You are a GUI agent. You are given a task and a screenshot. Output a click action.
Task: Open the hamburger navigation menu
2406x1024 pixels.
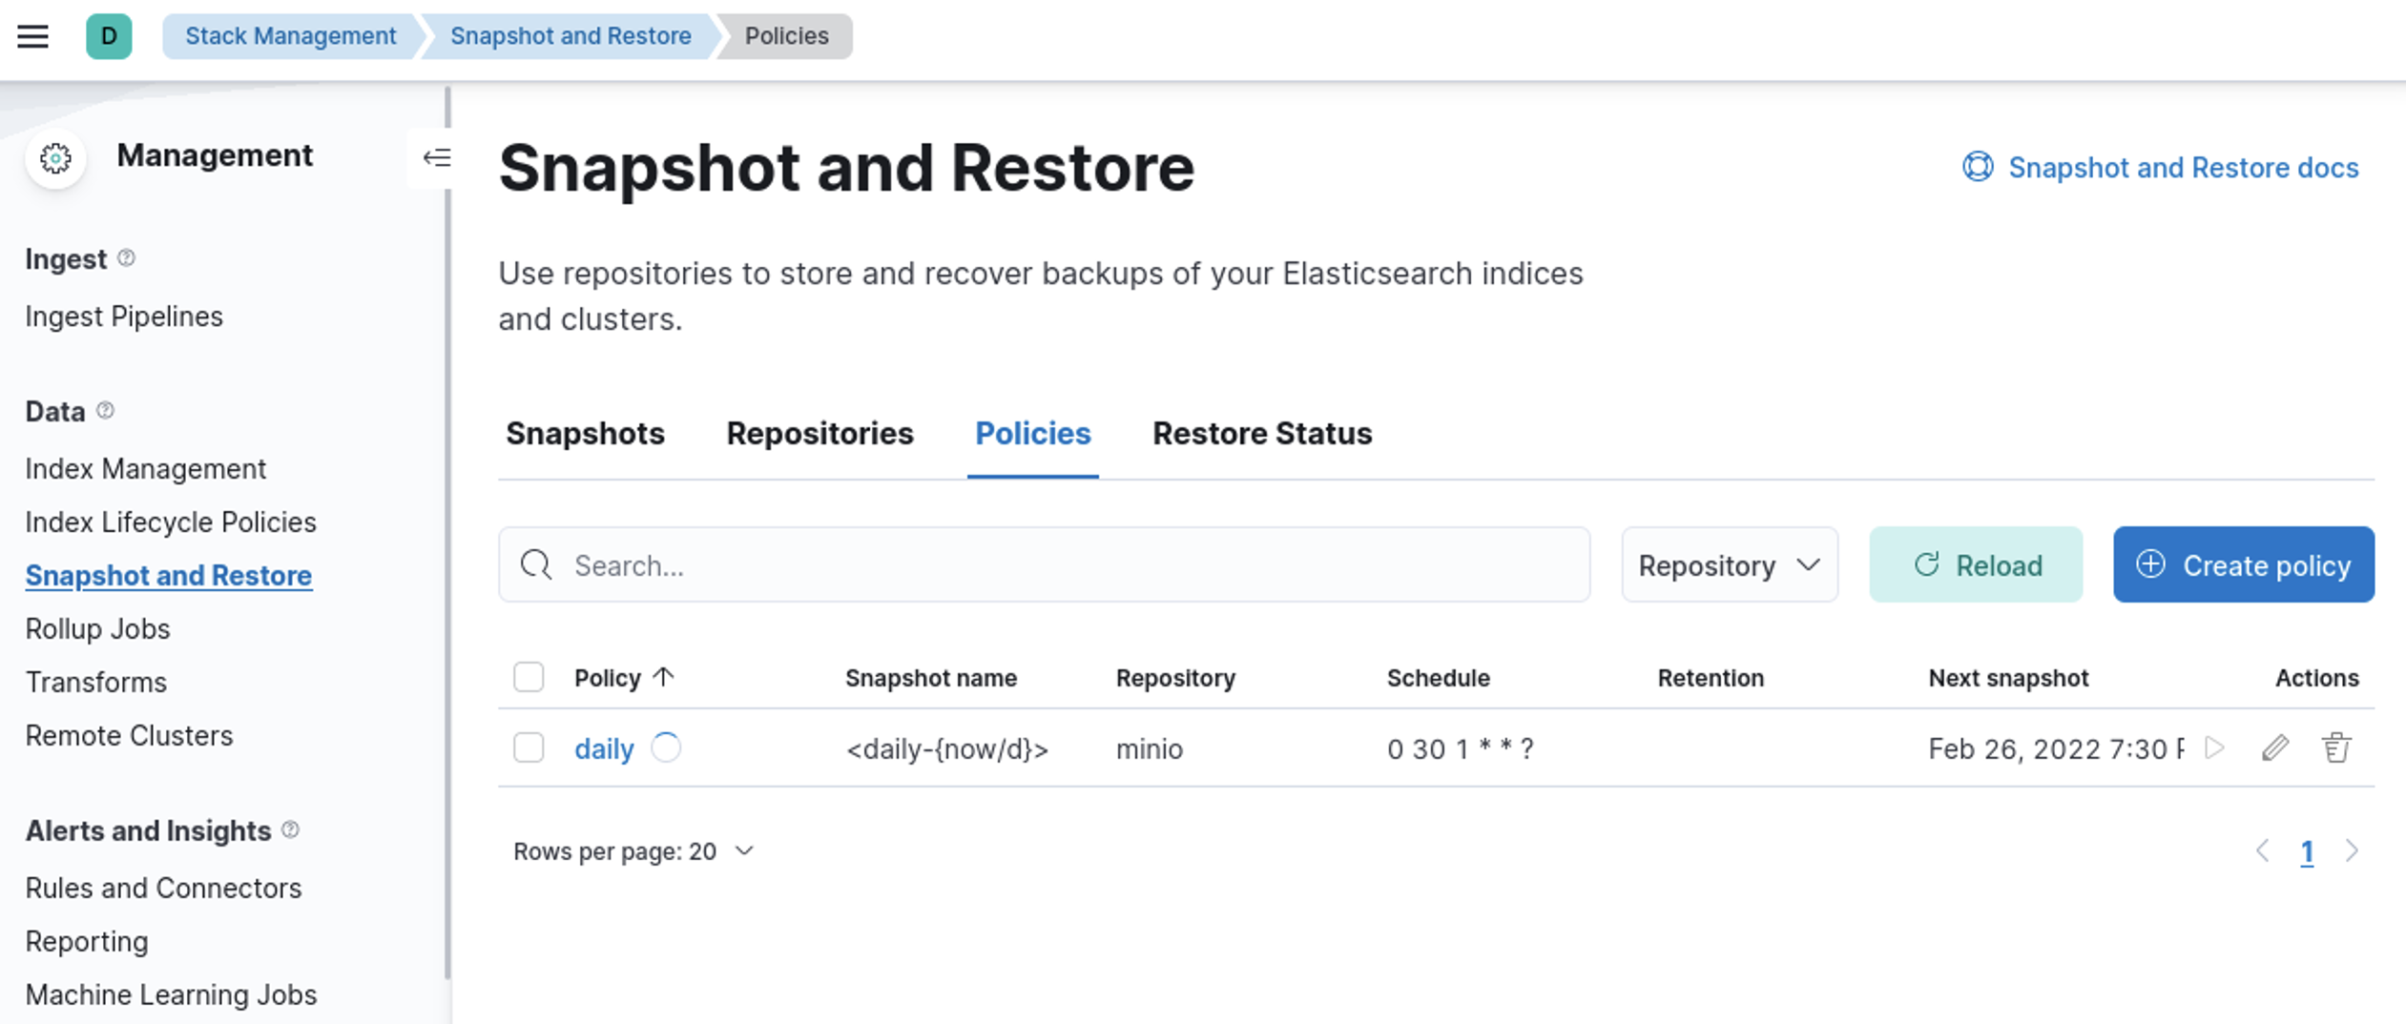pyautogui.click(x=32, y=36)
